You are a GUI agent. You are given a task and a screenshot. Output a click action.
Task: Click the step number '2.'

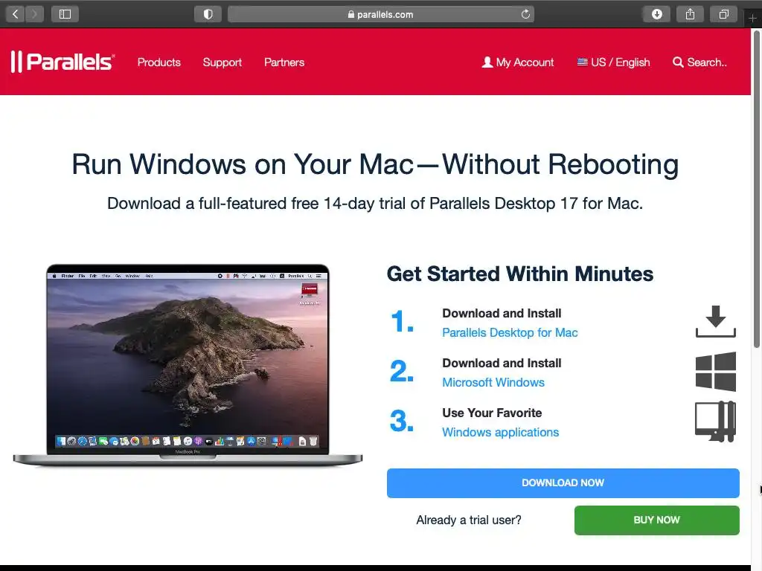[402, 371]
